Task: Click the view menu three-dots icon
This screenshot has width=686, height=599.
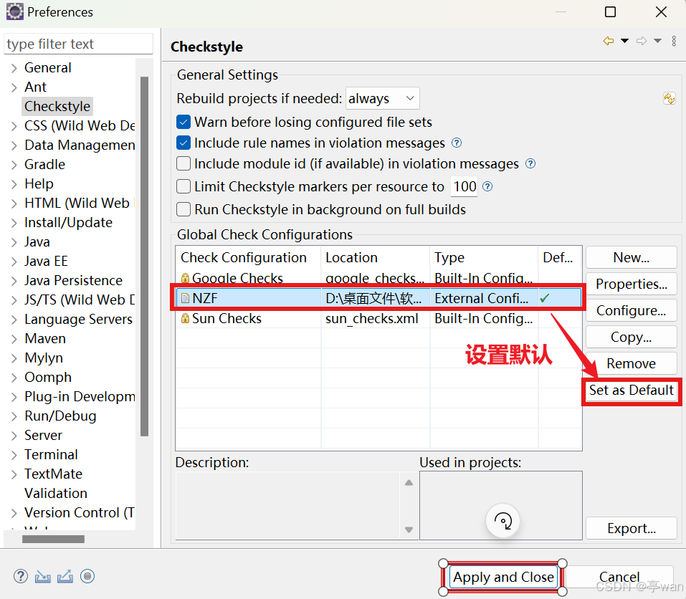Action: point(674,41)
